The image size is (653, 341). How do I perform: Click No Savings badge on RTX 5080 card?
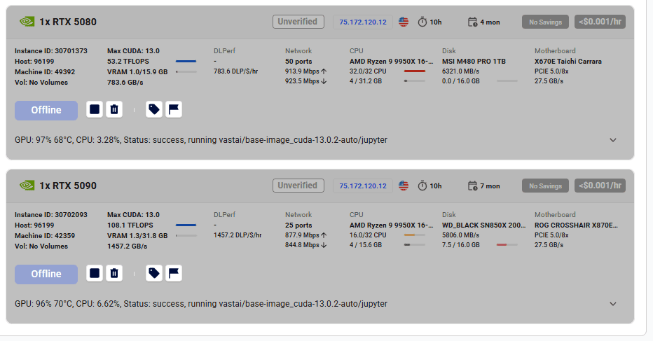click(545, 22)
